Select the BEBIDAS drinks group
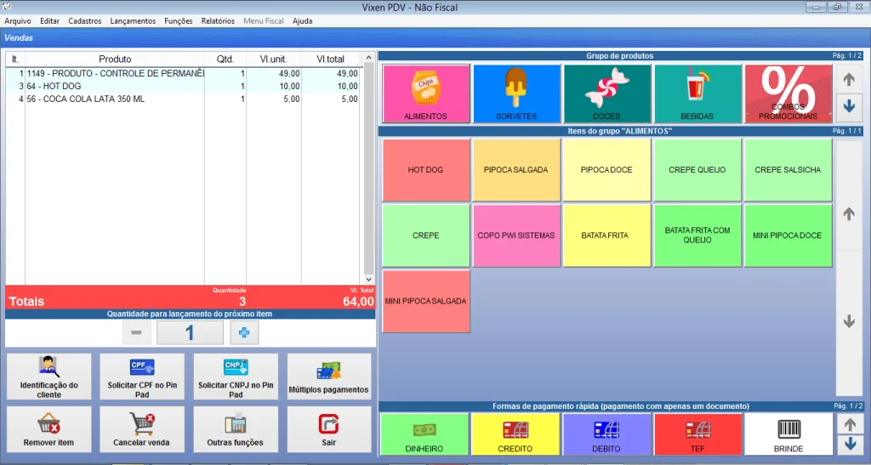This screenshot has width=871, height=465. click(697, 94)
